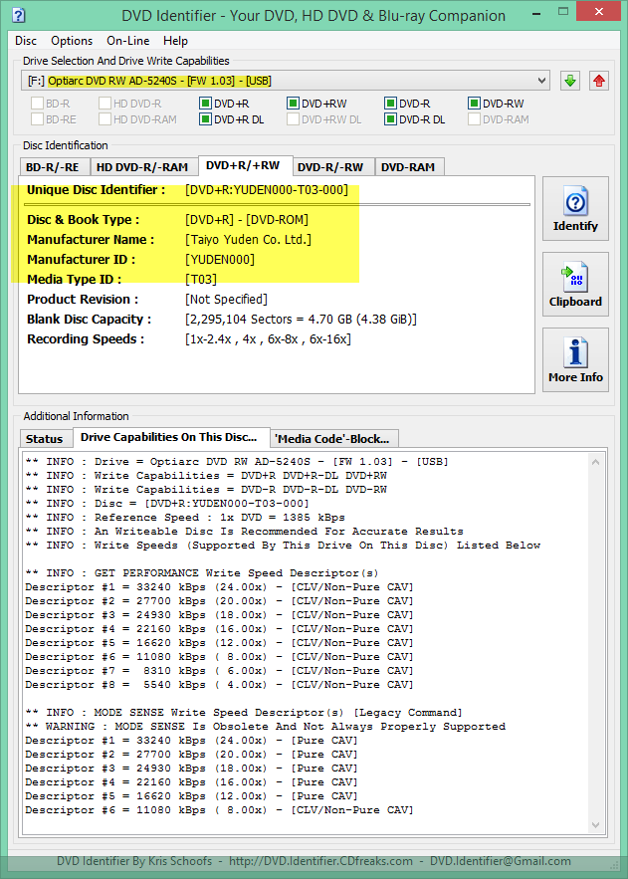
Task: Click the Disc & Book Type value
Action: 247,220
